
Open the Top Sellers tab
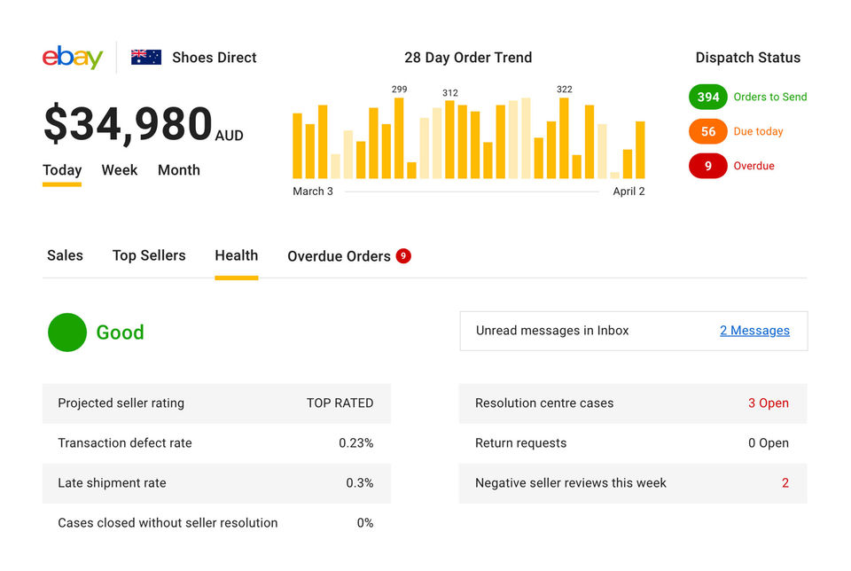click(149, 255)
